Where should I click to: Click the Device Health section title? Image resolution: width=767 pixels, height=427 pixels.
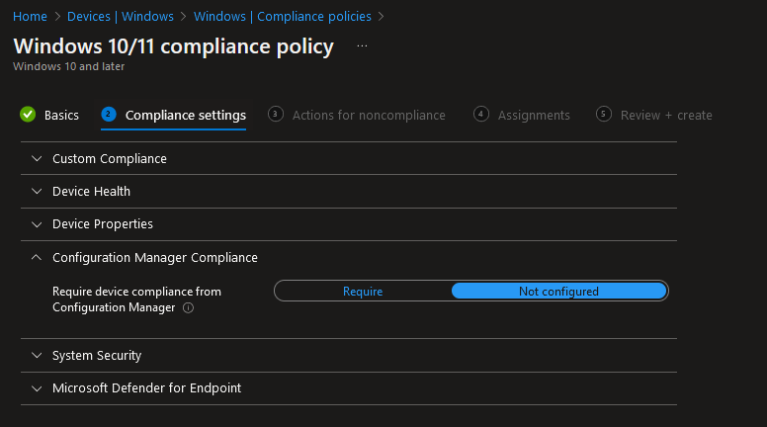coord(92,191)
